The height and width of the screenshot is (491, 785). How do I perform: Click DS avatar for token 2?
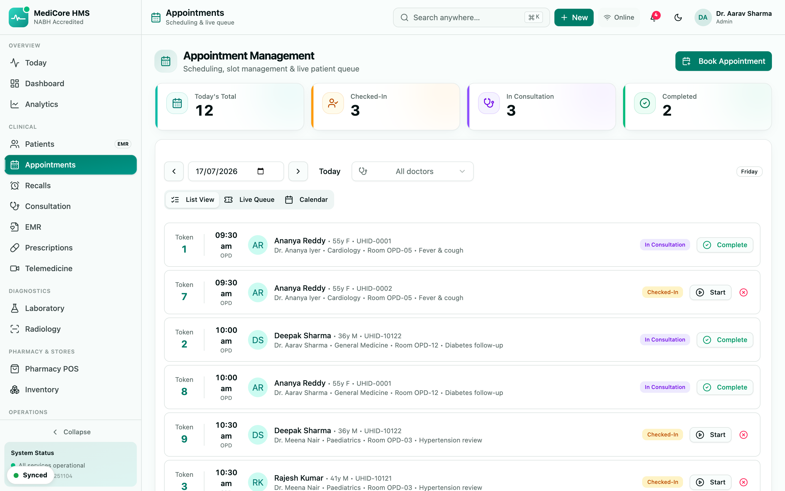click(258, 340)
